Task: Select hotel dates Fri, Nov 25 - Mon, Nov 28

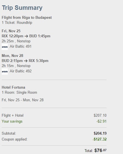Action: tap(23, 100)
